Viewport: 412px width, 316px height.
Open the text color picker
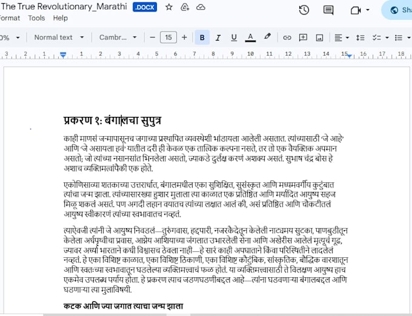tap(250, 38)
